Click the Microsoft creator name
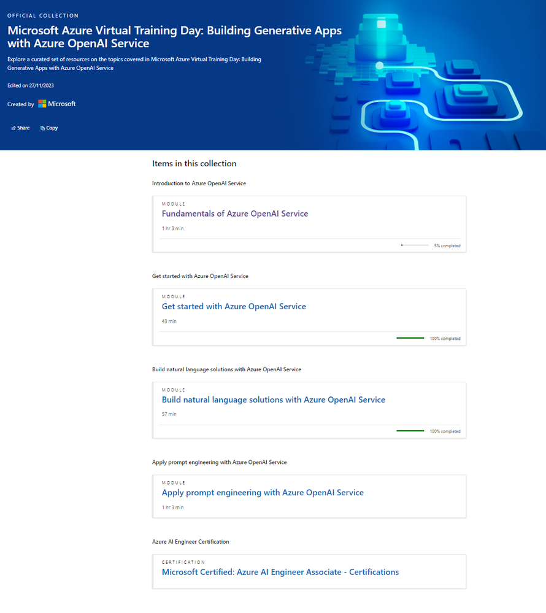This screenshot has height=613, width=546. tap(62, 104)
